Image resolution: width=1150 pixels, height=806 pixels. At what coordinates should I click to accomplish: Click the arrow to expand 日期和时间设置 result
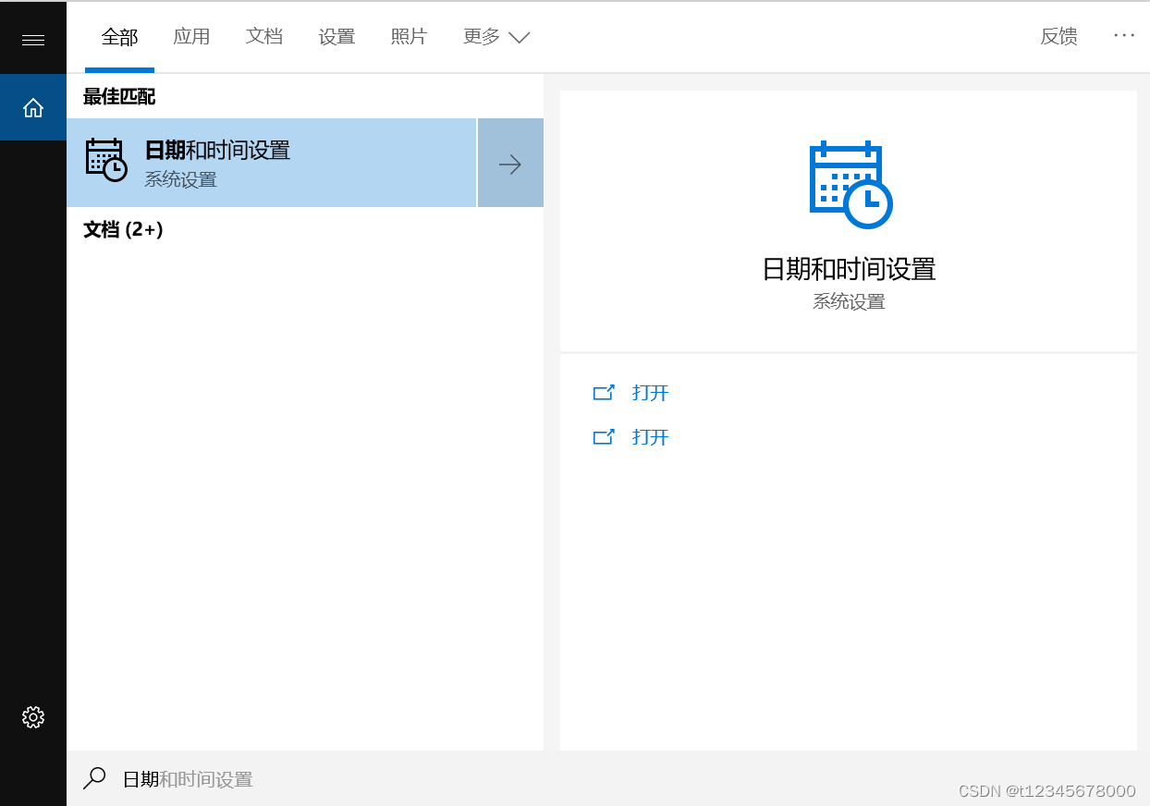point(509,163)
